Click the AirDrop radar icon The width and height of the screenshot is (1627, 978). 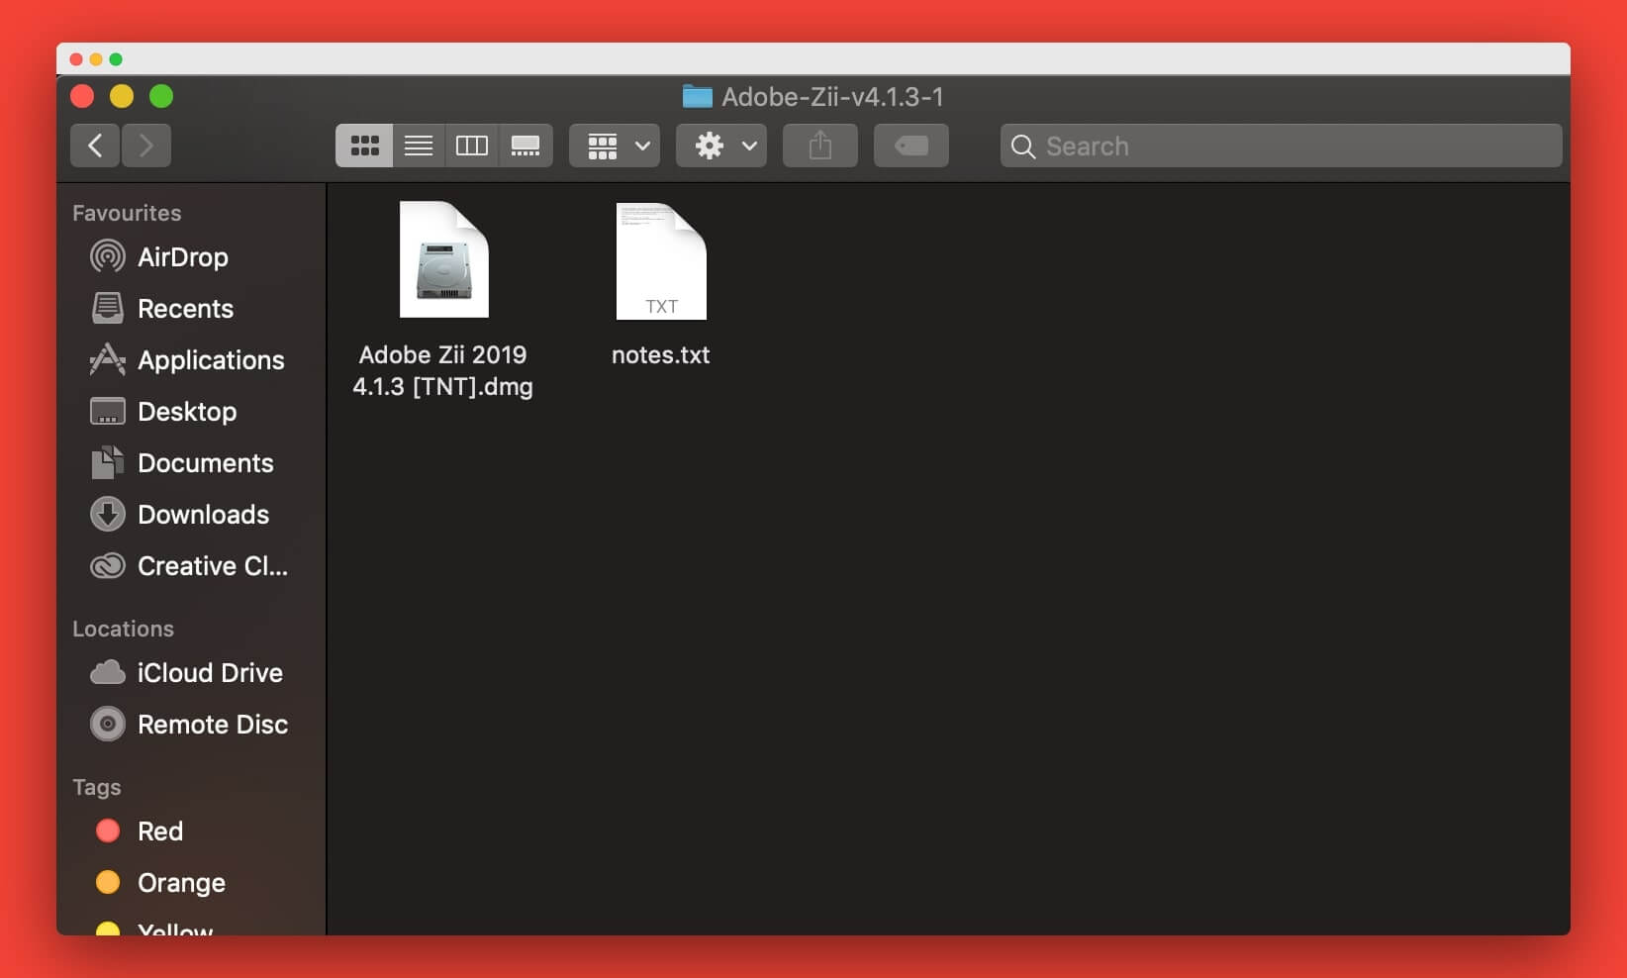[x=108, y=256]
